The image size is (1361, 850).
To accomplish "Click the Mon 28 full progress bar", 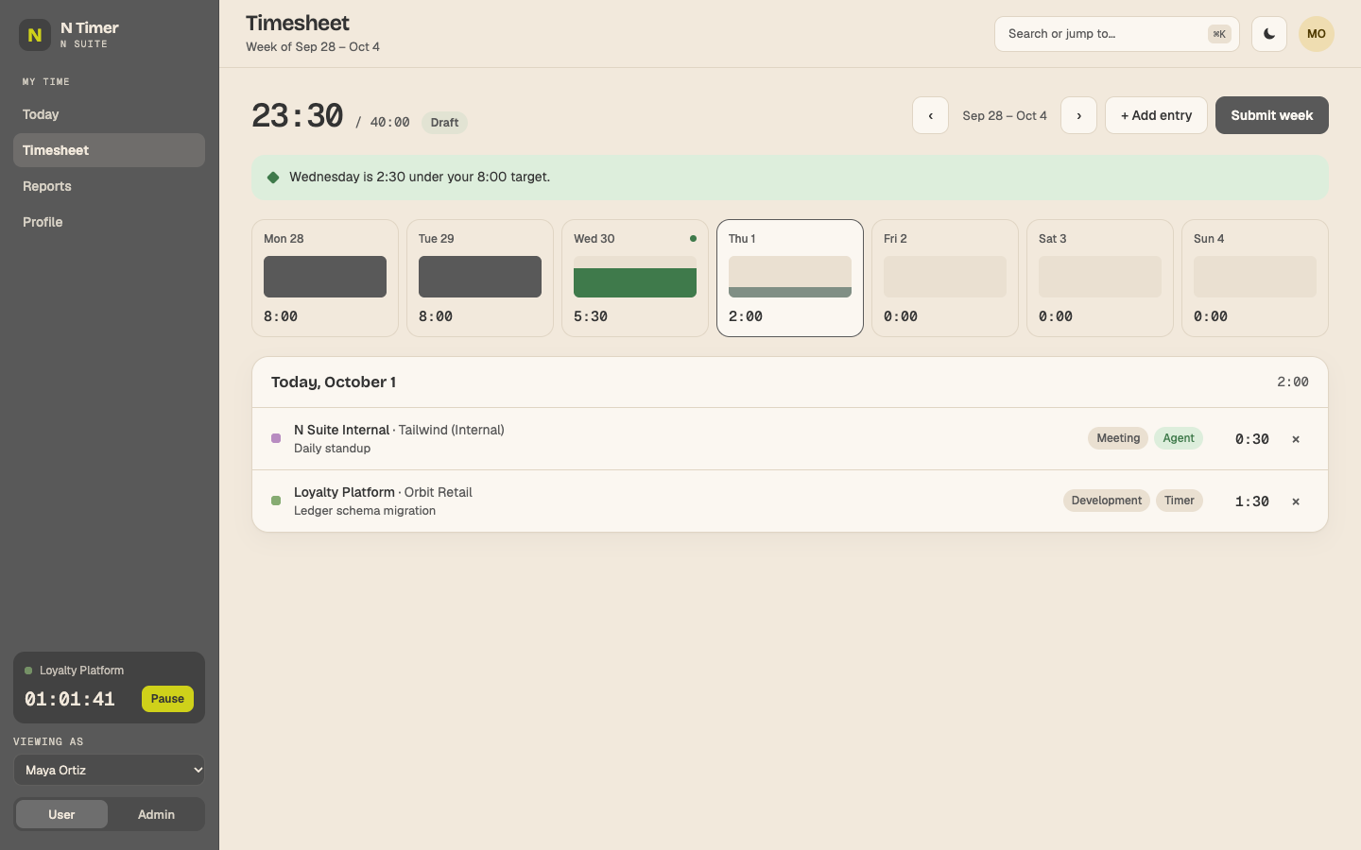I will (x=325, y=277).
